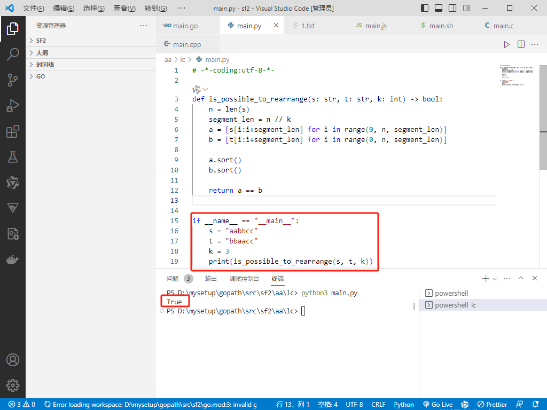547x410 pixels.
Task: Expand the SF2 folder section
Action: tap(91, 41)
